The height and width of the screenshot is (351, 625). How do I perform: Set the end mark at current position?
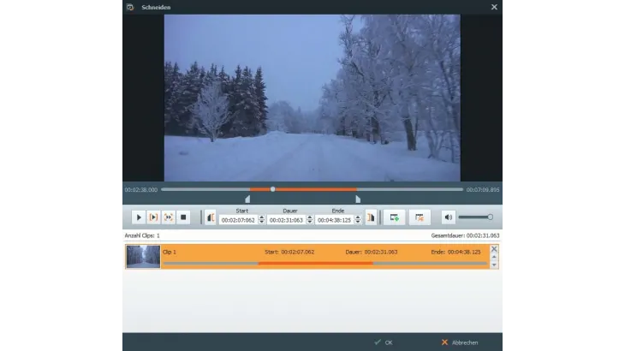pyautogui.click(x=371, y=218)
